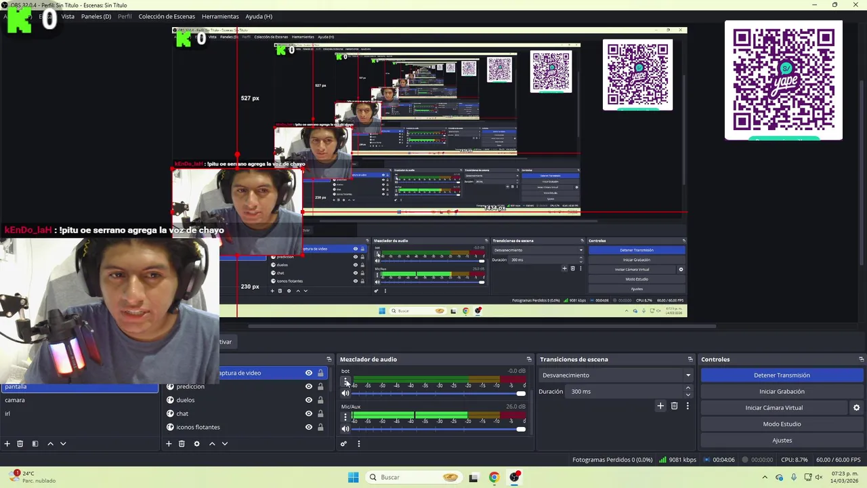Show hidden system tray icons chevron
Image resolution: width=867 pixels, height=488 pixels.
(765, 477)
